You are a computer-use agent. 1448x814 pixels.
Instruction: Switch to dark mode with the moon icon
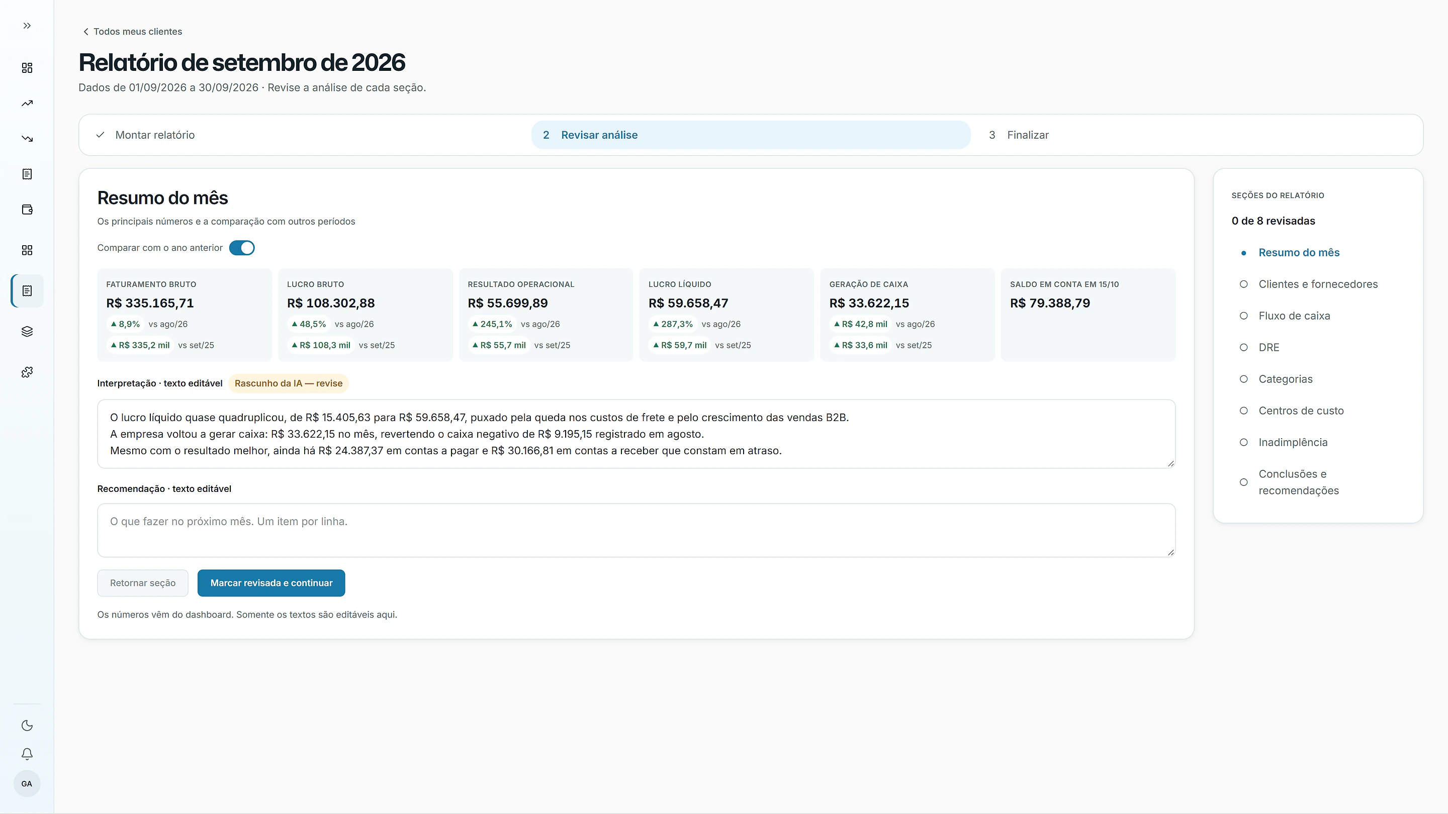(27, 726)
